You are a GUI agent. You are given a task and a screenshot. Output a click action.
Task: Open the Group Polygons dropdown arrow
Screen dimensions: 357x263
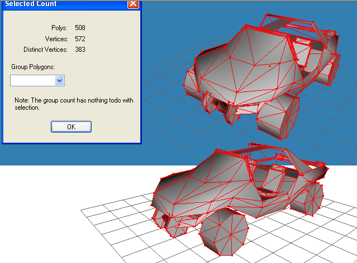(59, 80)
